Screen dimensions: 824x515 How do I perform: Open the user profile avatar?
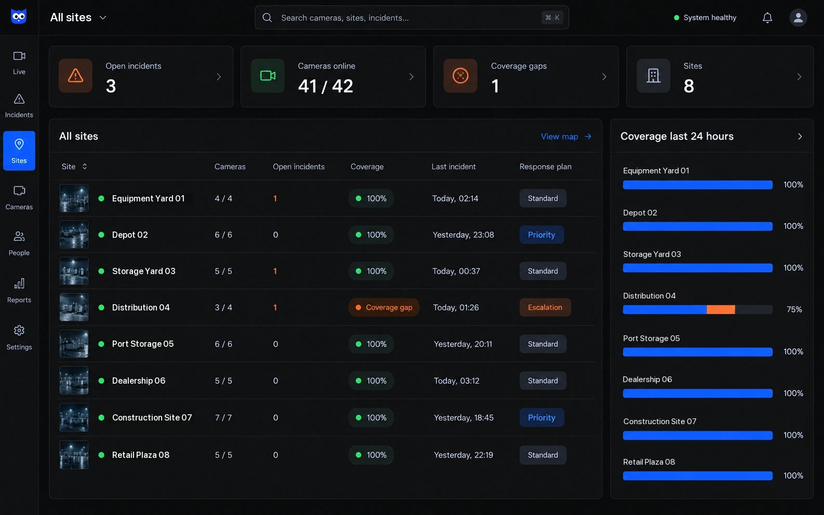pos(798,18)
